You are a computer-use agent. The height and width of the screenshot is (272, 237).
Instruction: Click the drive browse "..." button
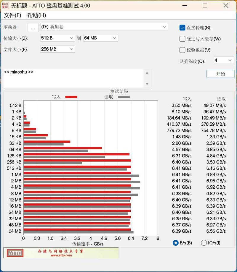pos(33,27)
